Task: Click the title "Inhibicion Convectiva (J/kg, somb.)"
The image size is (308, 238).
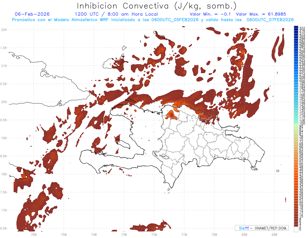Action: coord(157,6)
